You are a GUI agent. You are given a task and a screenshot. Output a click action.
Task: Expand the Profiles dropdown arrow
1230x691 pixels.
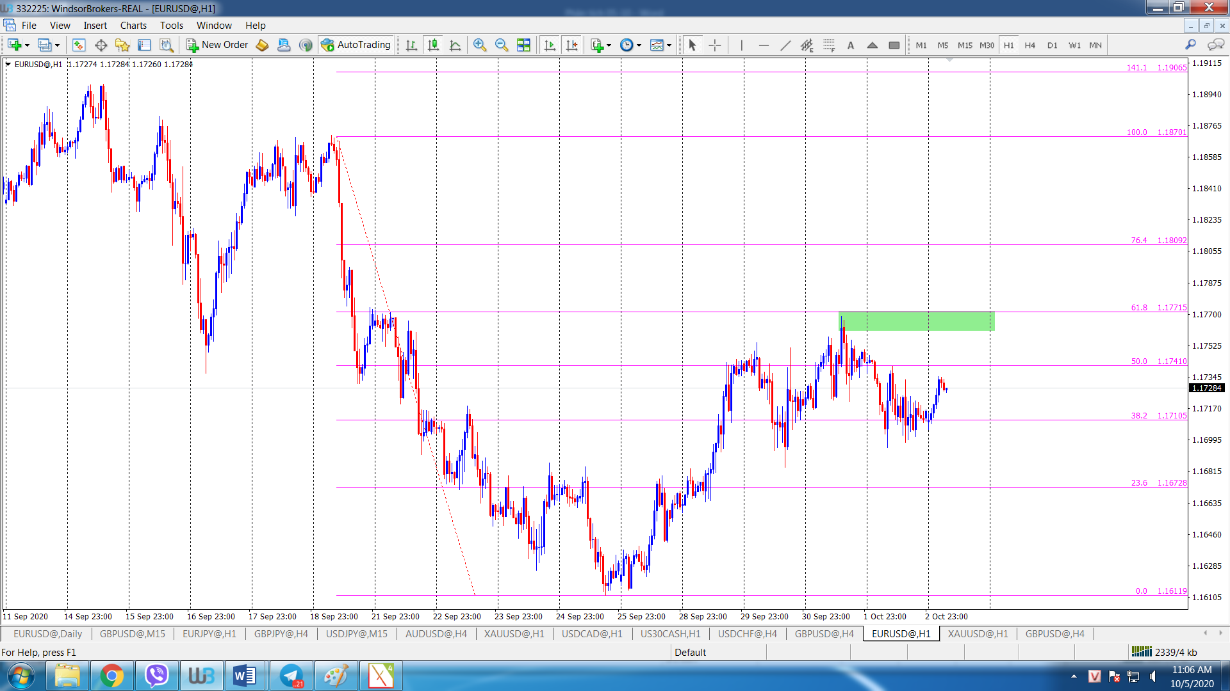[x=57, y=45]
